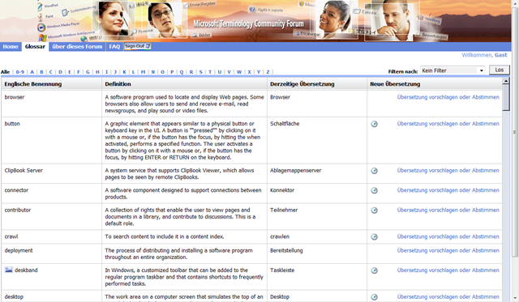
Task: Select the translation 'Konnektor'
Action: (282, 190)
